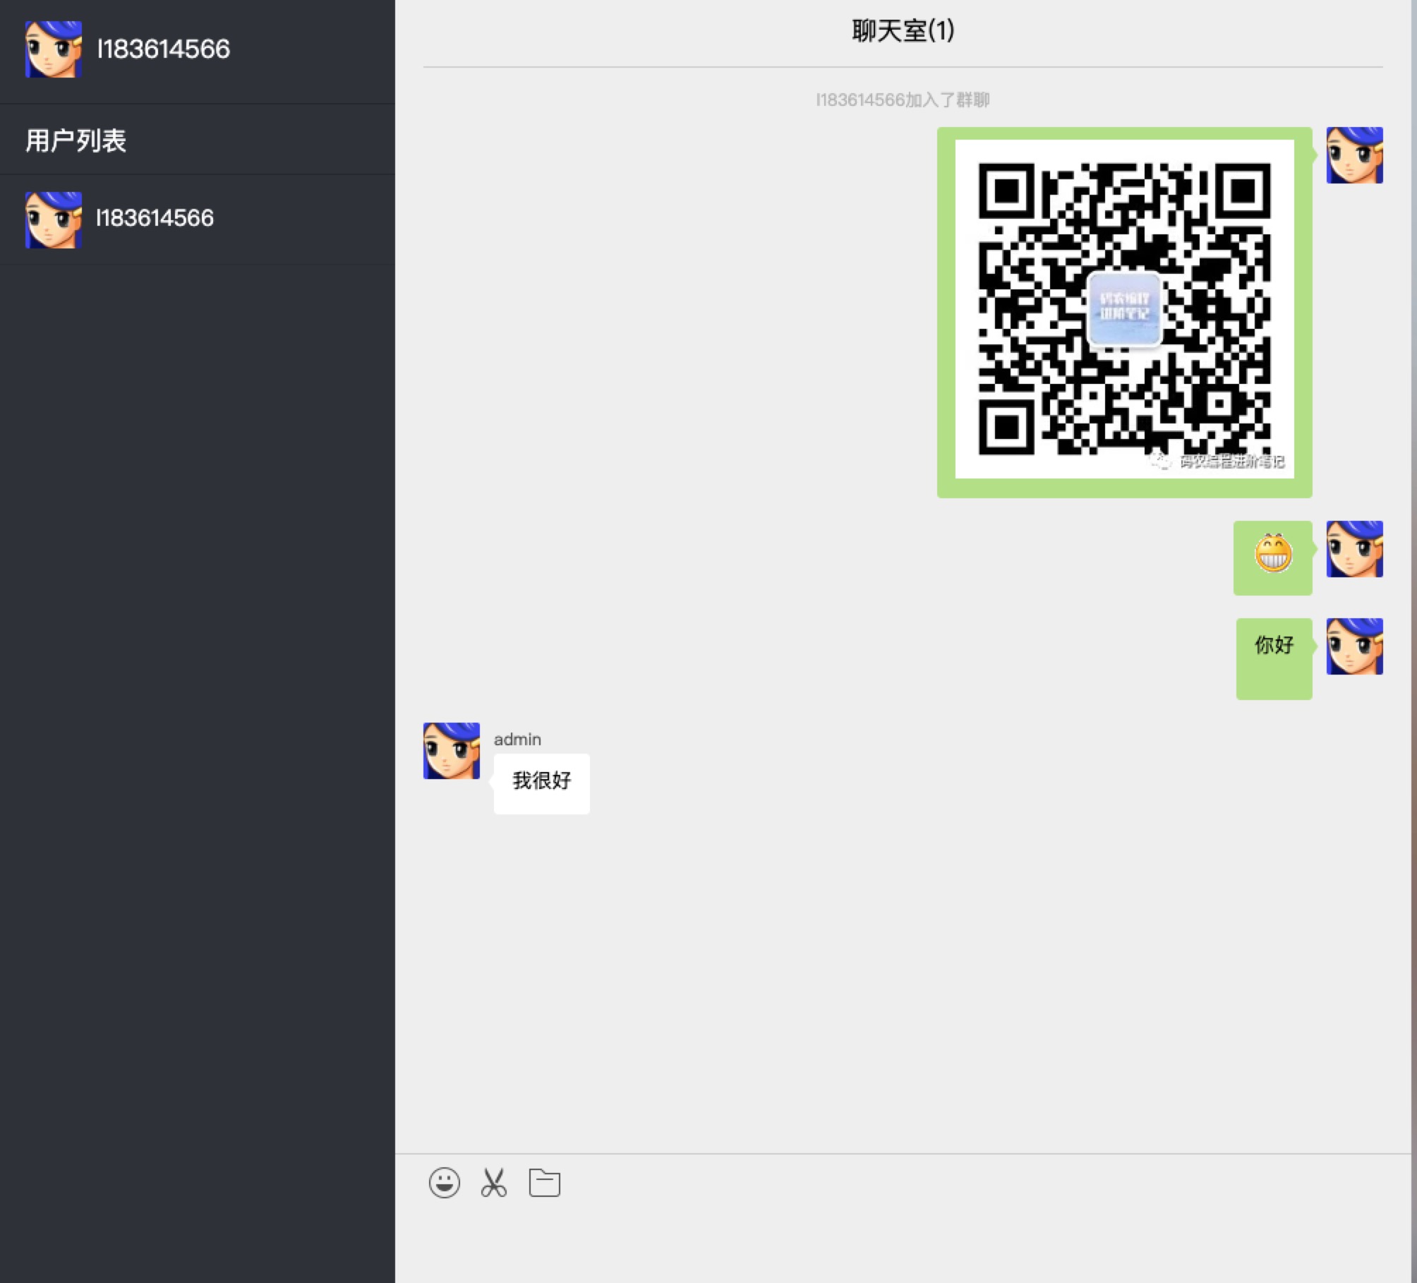This screenshot has width=1417, height=1283.
Task: Click the scissors screenshot icon
Action: point(494,1183)
